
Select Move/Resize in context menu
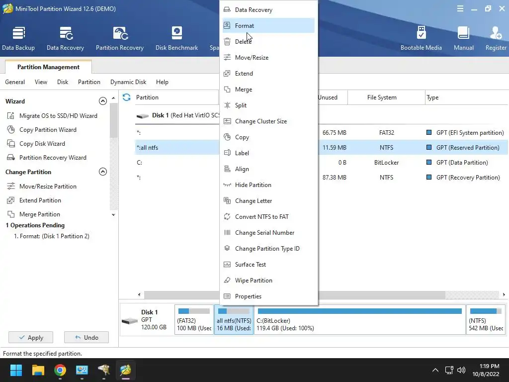(x=268, y=58)
